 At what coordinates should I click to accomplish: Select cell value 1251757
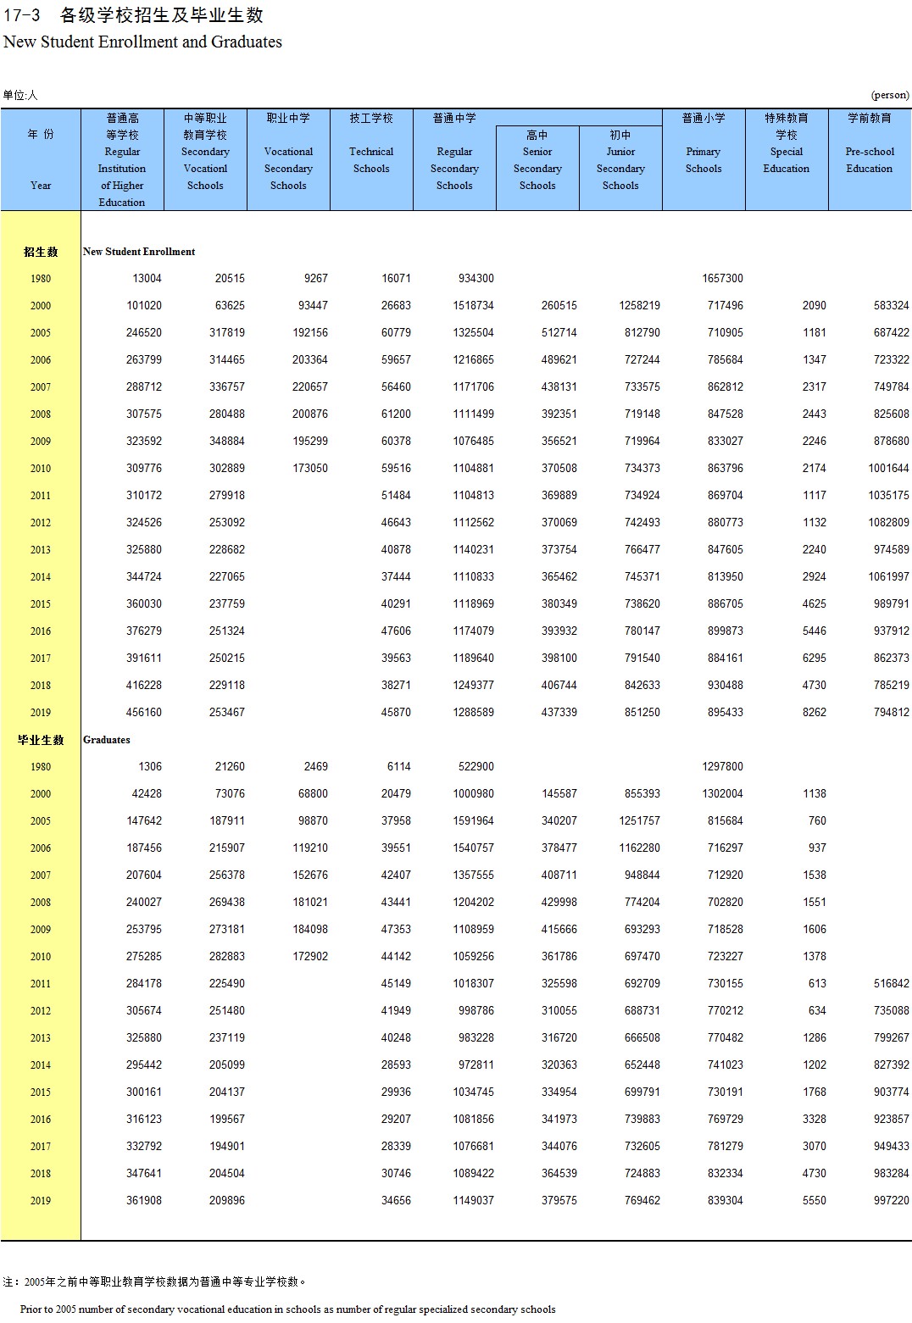pos(639,821)
